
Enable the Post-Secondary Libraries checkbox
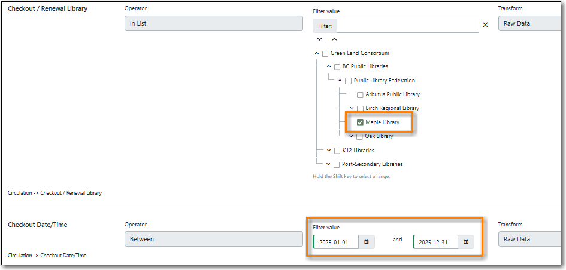(337, 164)
